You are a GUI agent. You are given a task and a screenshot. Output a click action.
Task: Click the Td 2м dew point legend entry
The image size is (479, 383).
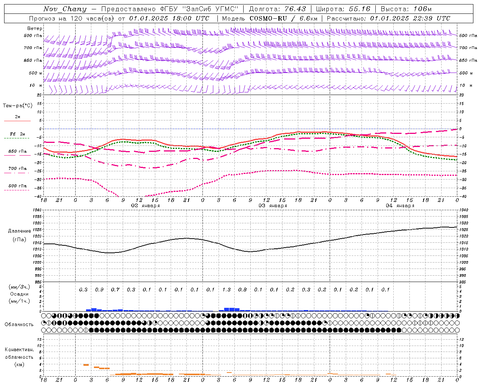click(18, 134)
